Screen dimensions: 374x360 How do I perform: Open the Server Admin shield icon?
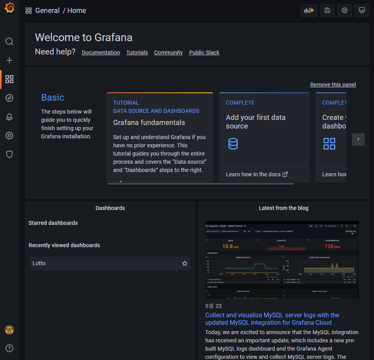(9, 154)
